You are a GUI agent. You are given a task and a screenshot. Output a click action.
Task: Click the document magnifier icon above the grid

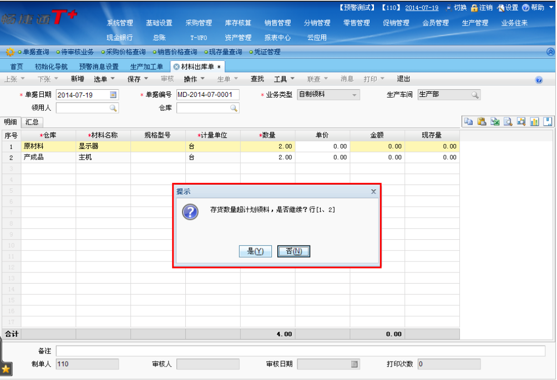point(508,122)
